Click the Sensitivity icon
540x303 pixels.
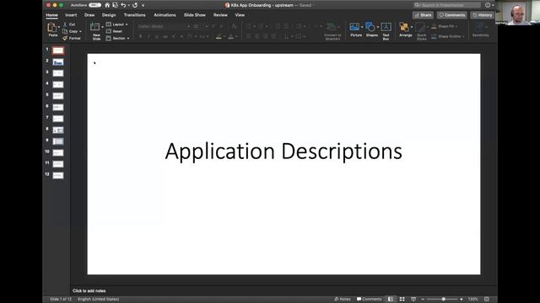pos(480,27)
